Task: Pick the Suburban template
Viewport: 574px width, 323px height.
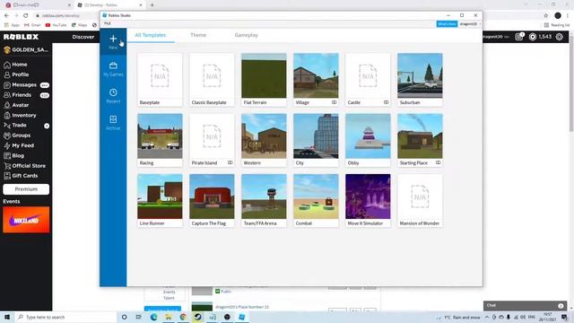Action: coord(420,80)
